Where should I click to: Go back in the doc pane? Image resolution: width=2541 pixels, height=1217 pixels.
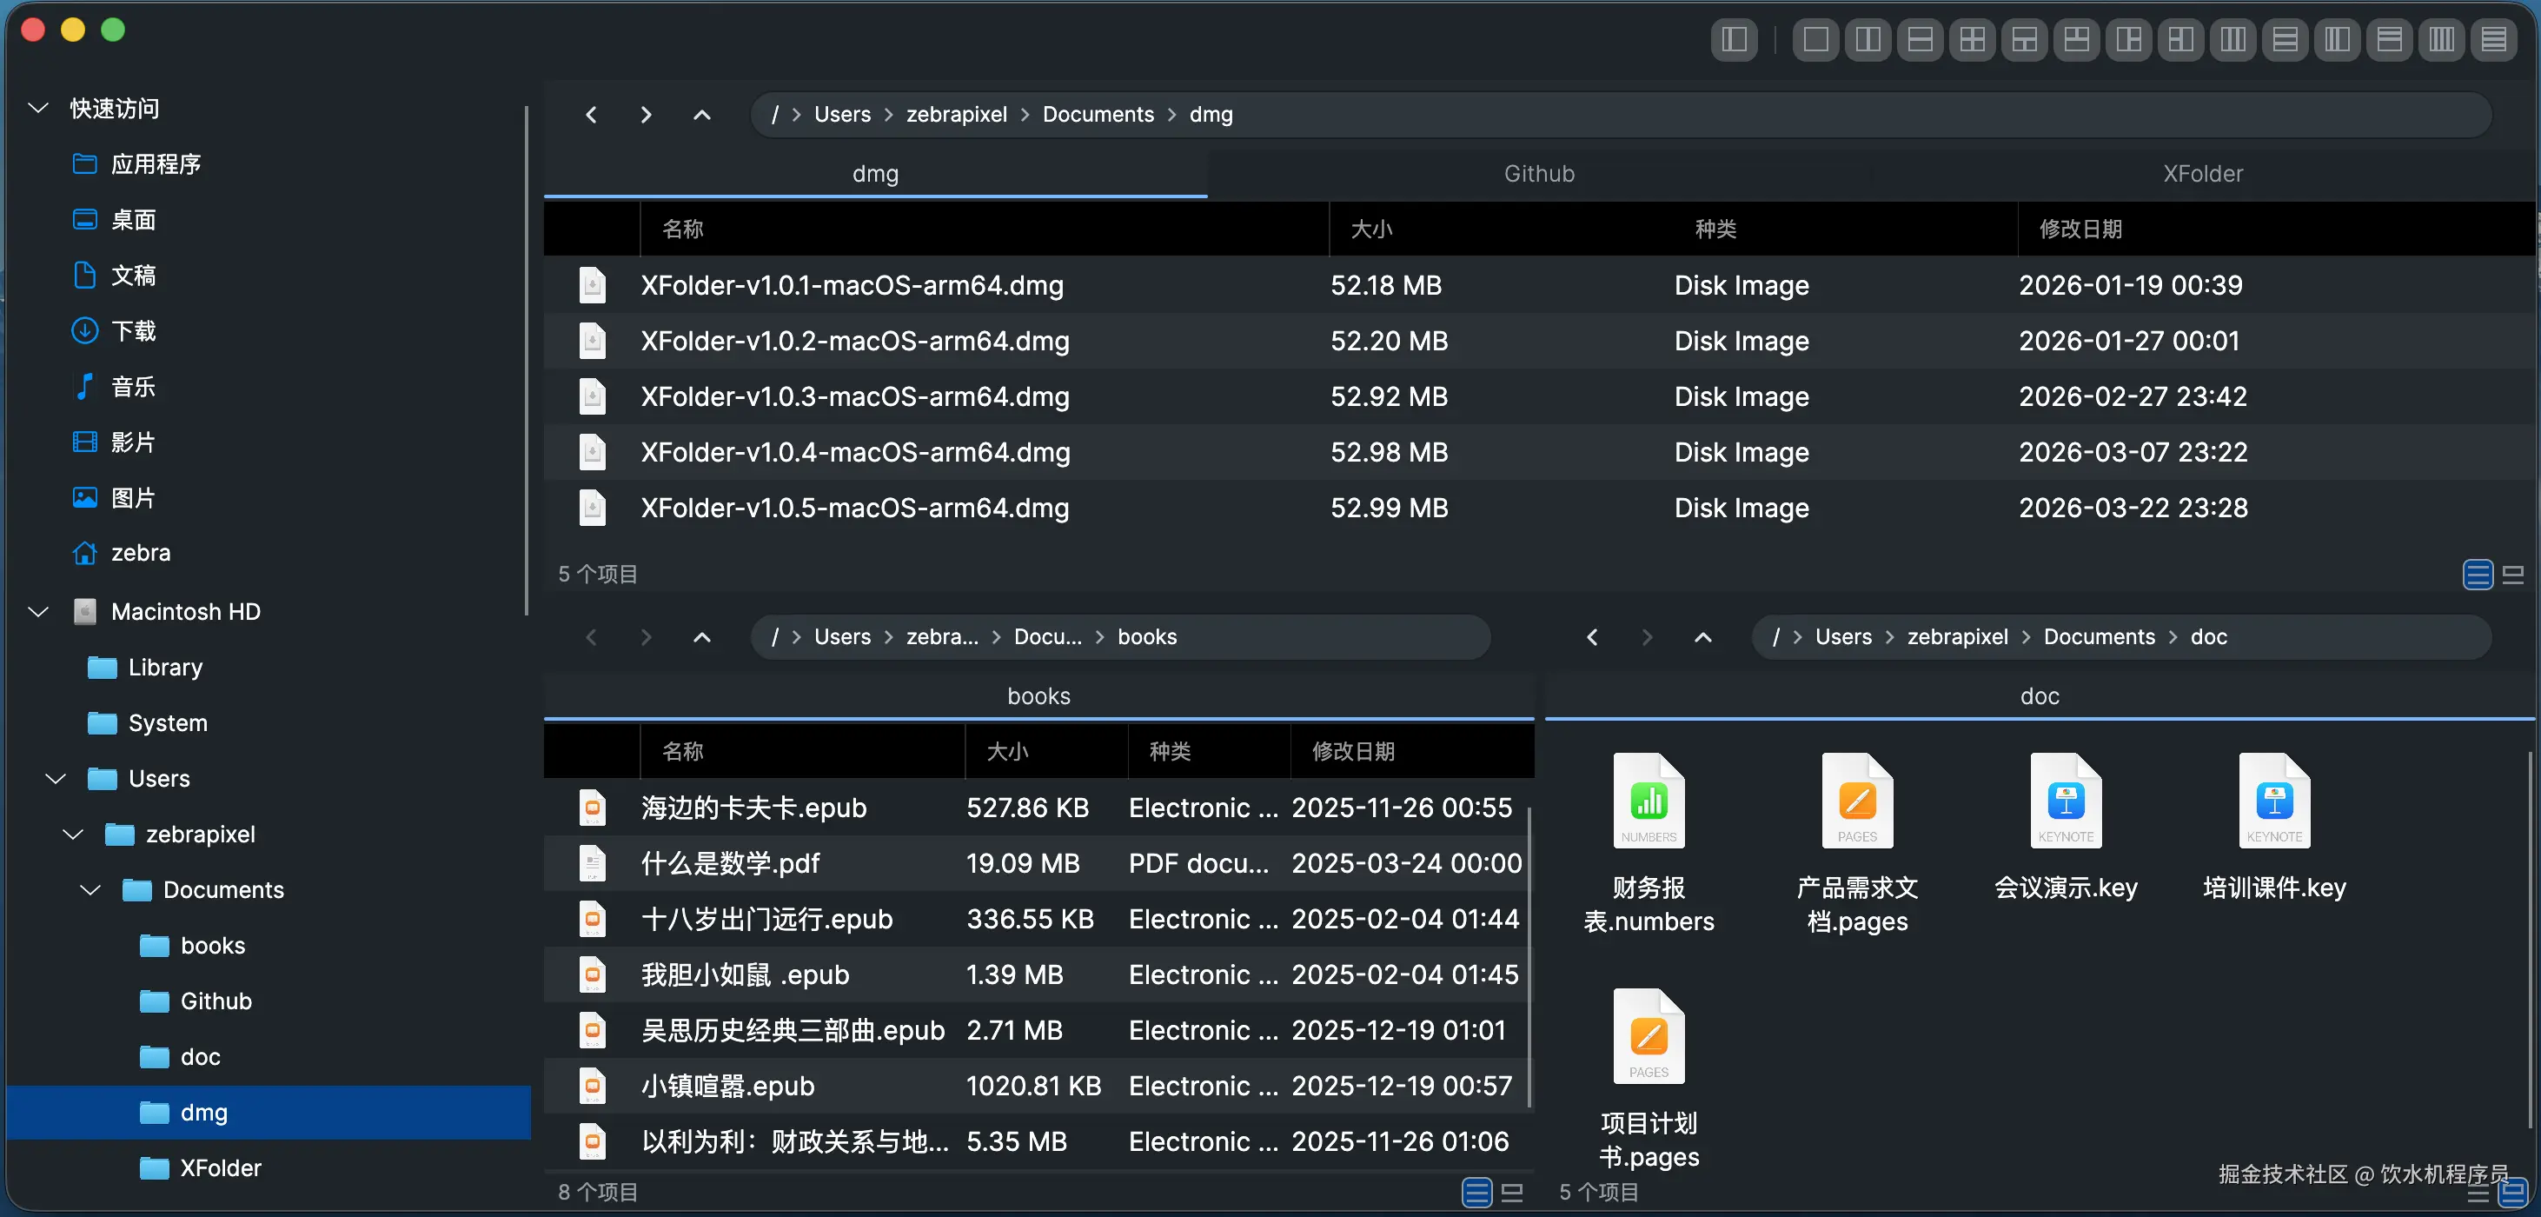1592,636
